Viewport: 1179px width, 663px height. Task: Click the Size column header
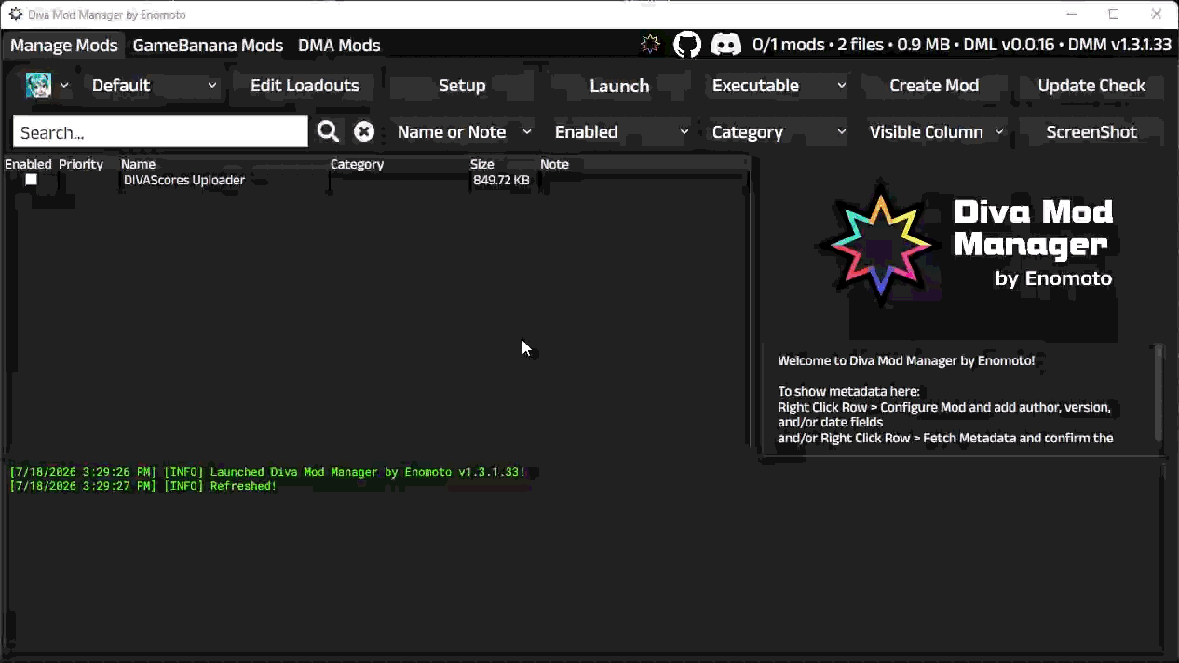tap(481, 164)
